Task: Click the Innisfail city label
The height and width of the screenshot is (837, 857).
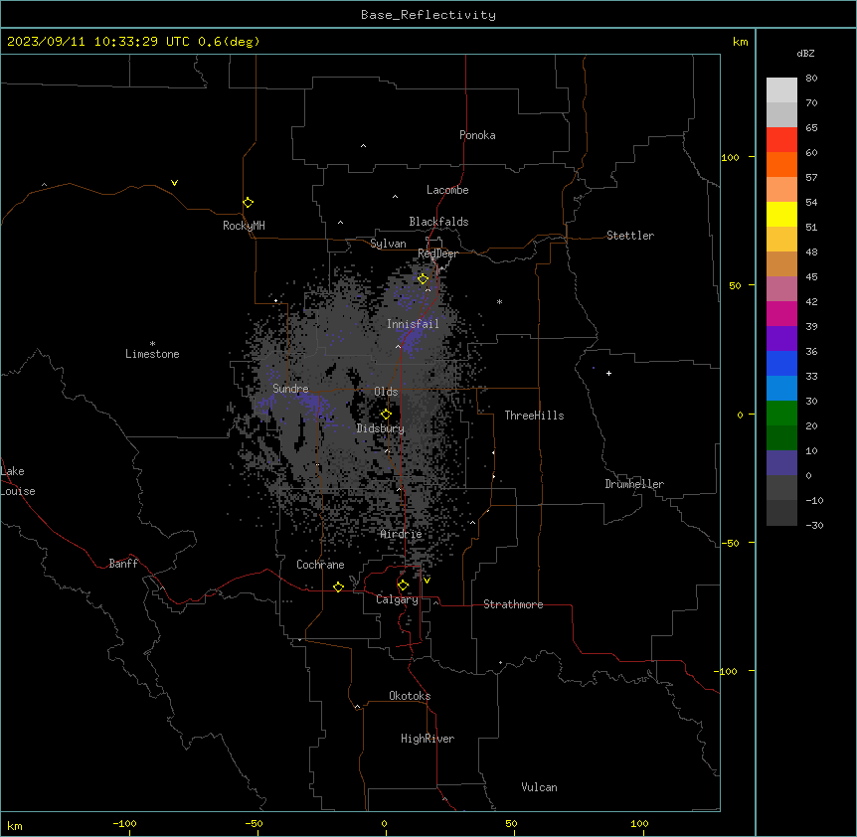Action: (413, 324)
